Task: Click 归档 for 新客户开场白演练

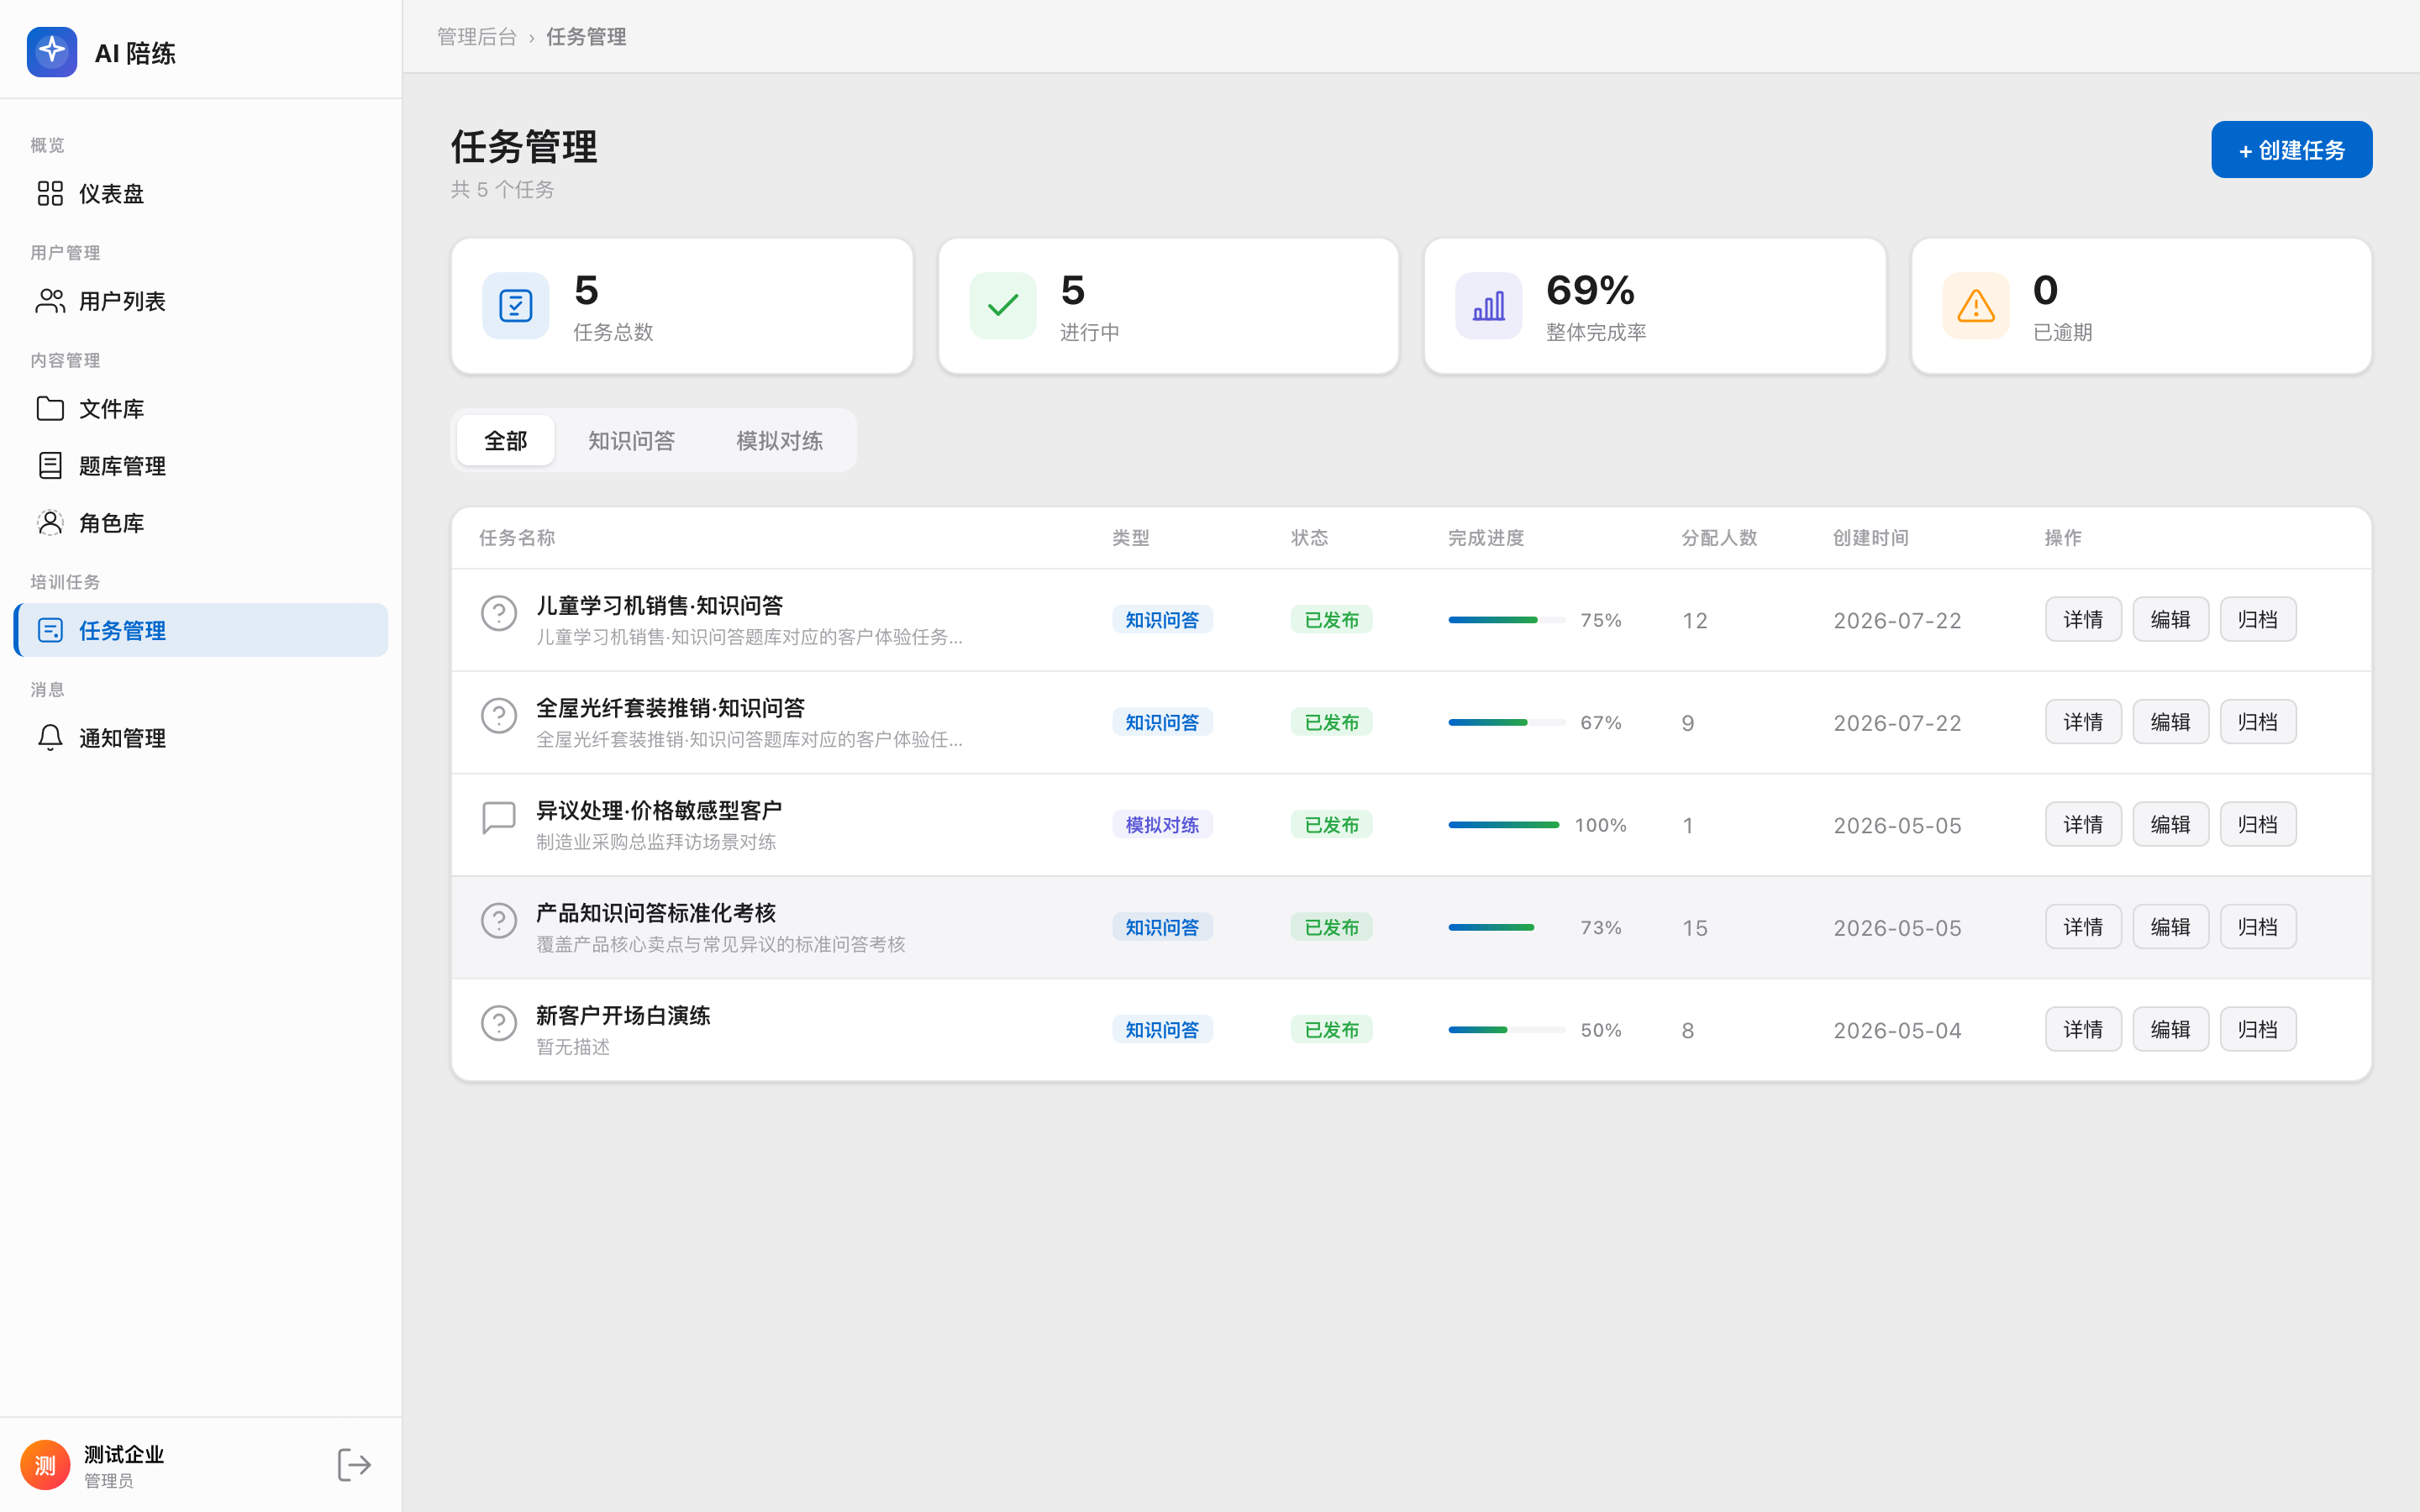Action: click(x=2258, y=1030)
